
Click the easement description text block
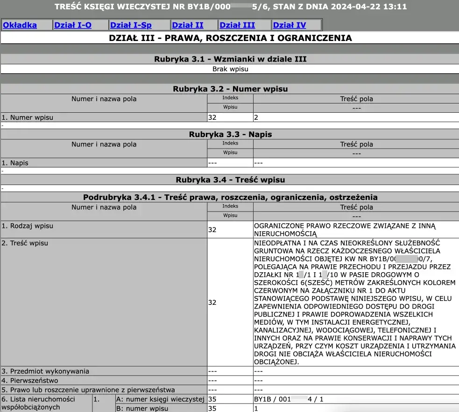pos(355,302)
